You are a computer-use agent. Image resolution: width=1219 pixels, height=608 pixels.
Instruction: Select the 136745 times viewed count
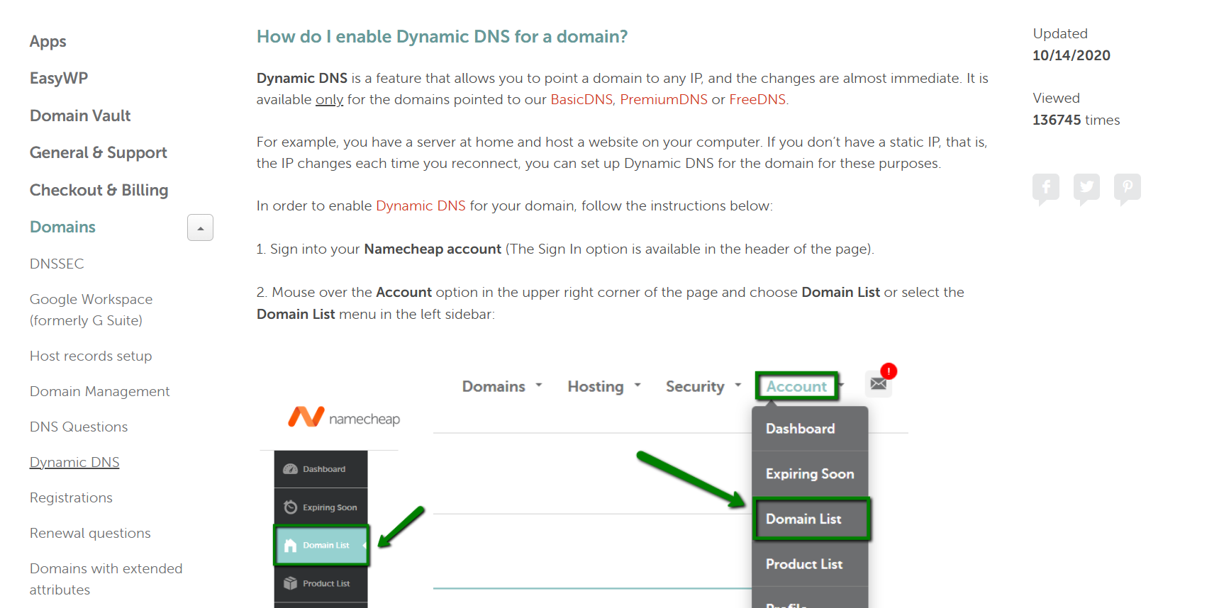click(1076, 120)
